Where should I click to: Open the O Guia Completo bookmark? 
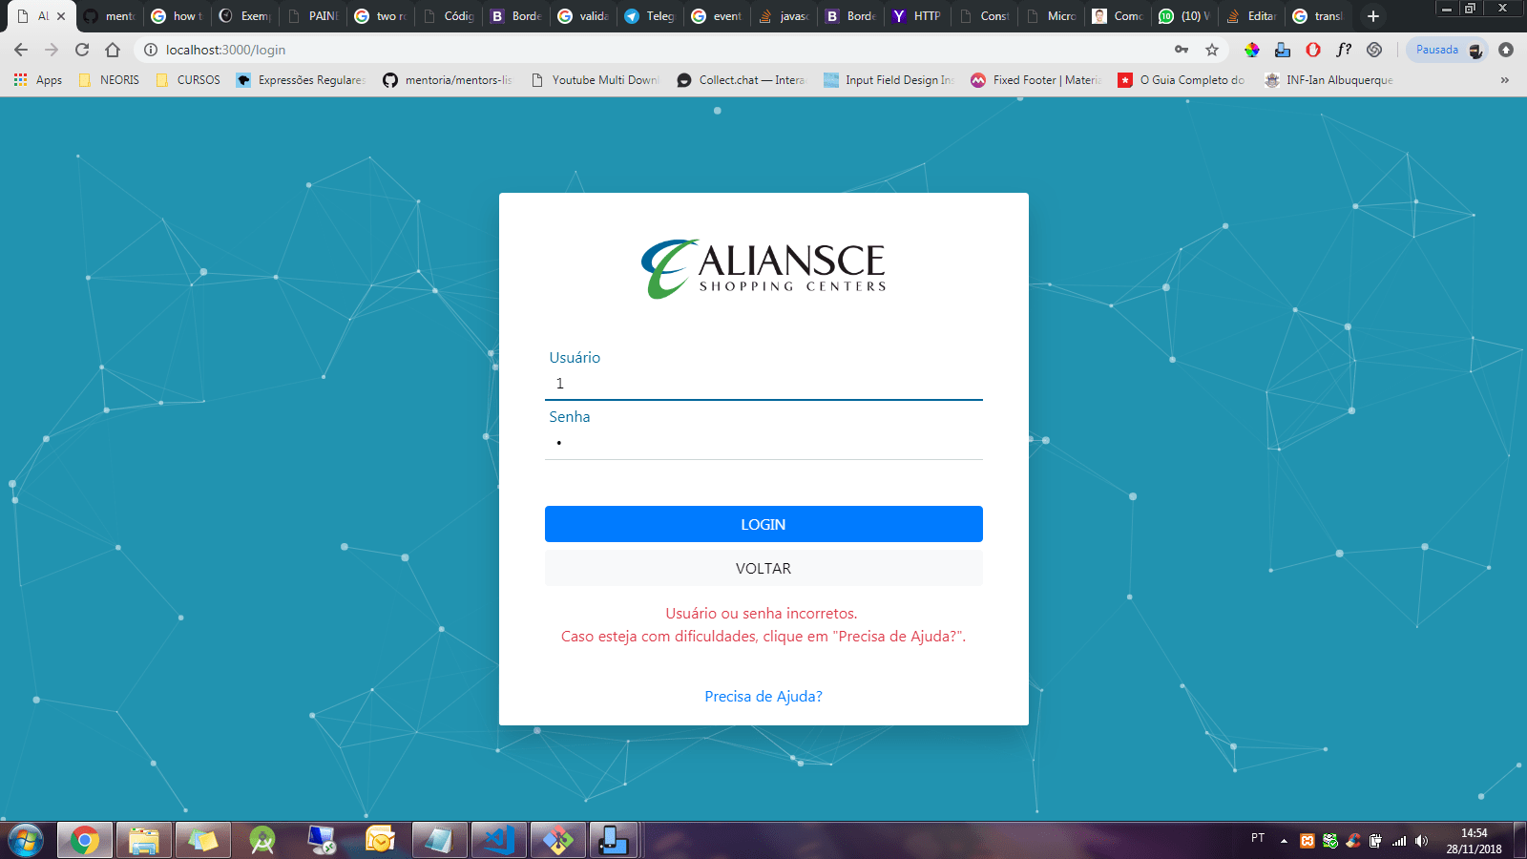click(1182, 80)
